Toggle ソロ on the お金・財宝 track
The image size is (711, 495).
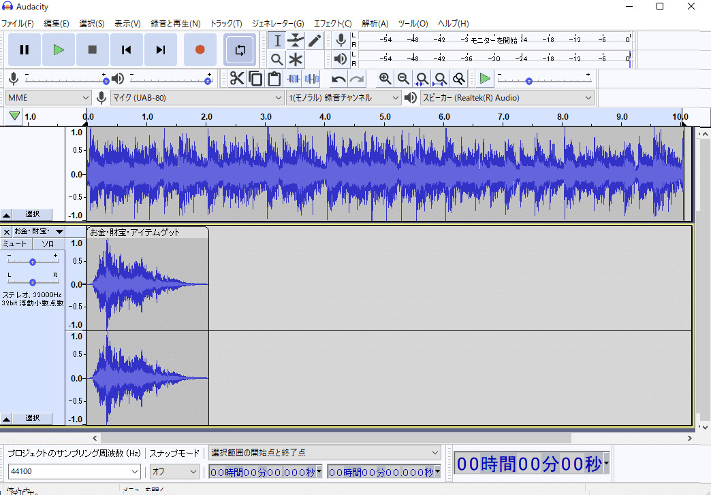click(x=48, y=244)
